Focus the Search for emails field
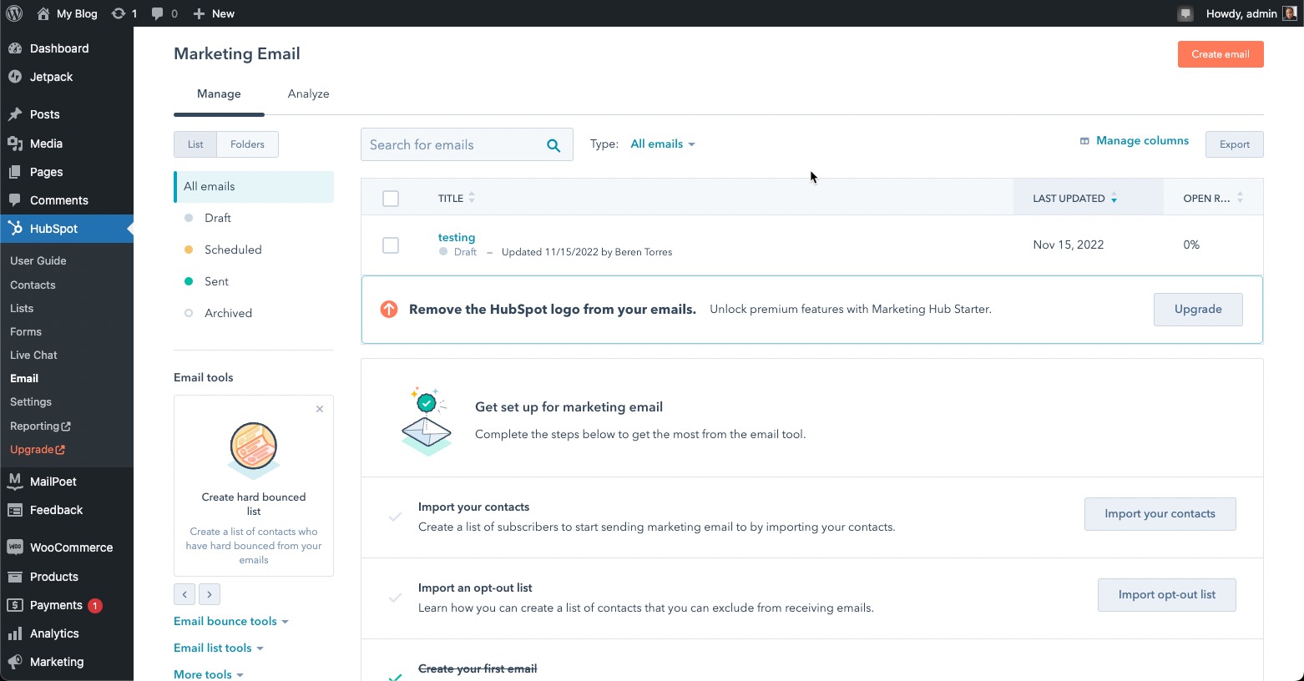Image resolution: width=1304 pixels, height=681 pixels. coord(451,145)
